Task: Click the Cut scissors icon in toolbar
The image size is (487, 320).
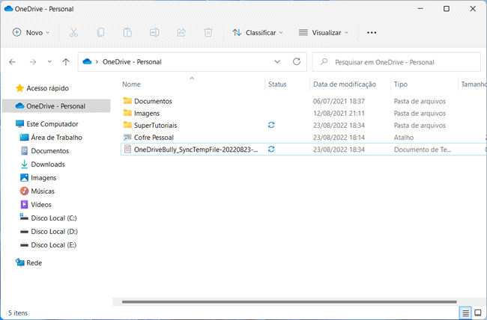Action: (x=73, y=33)
